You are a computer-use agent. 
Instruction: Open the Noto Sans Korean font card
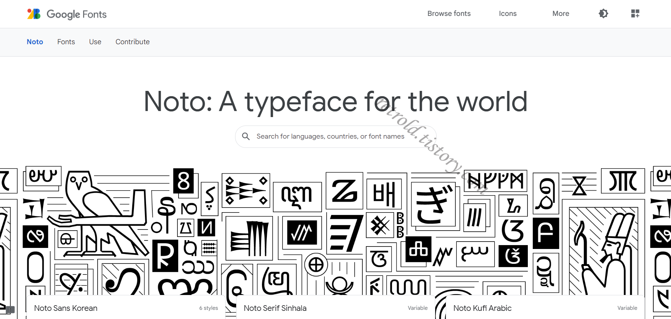tap(126, 307)
